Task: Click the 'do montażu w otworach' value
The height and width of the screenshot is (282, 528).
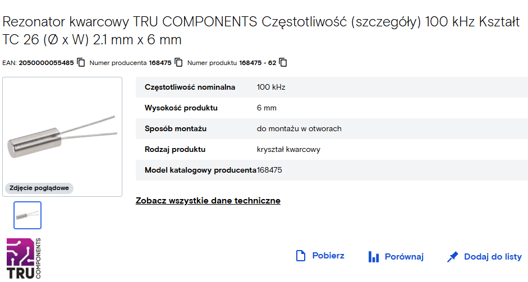Action: [x=299, y=128]
